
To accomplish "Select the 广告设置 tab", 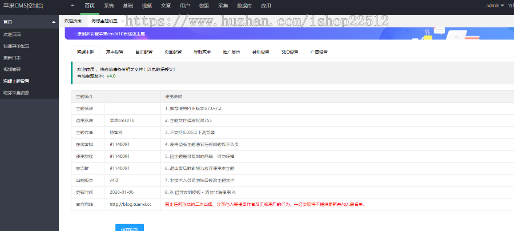I will click(x=319, y=52).
